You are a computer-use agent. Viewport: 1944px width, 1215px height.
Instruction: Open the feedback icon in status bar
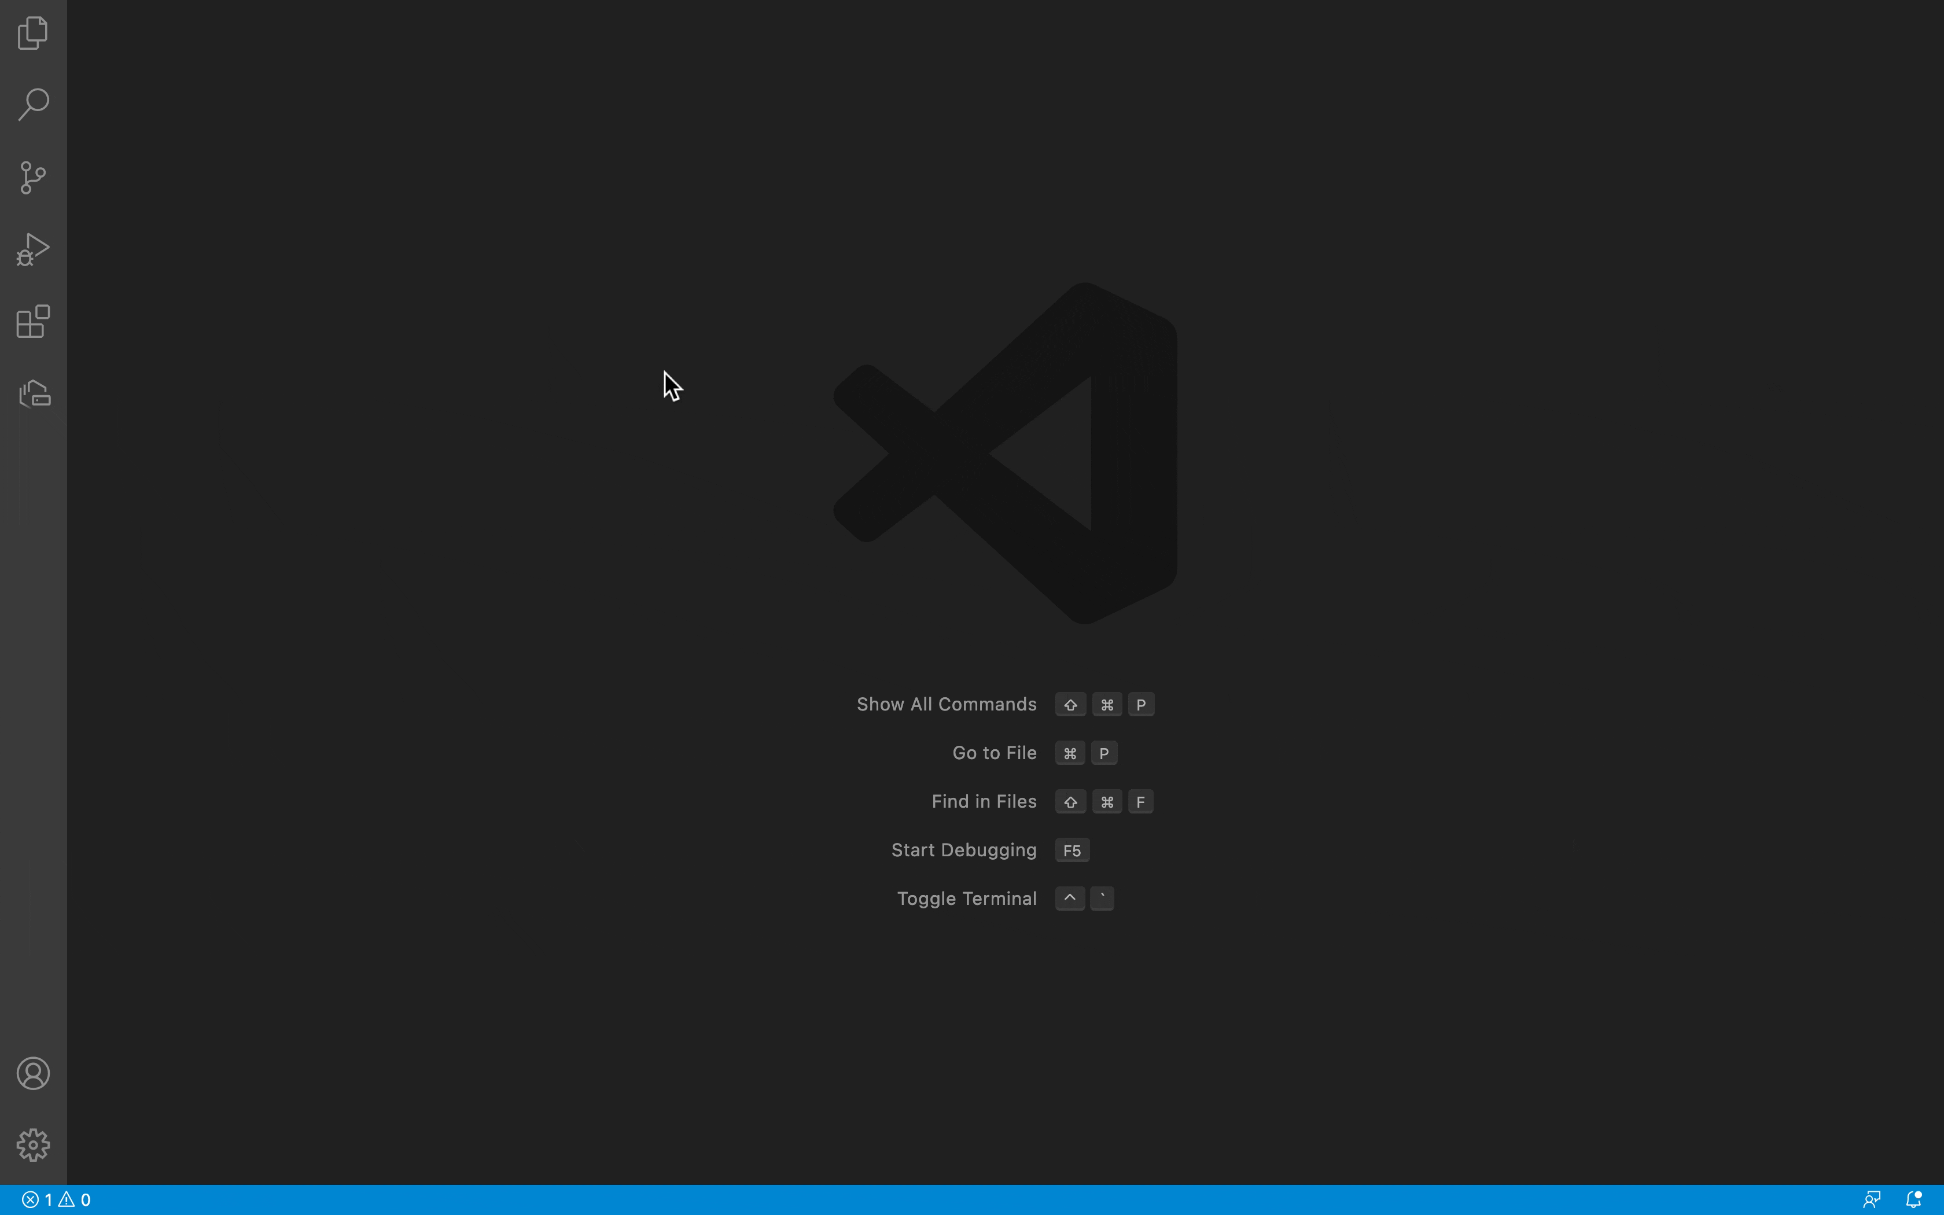click(1872, 1200)
